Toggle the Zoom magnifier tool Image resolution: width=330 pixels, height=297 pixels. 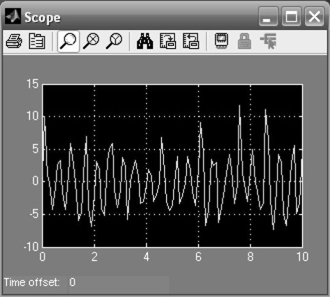tap(69, 41)
